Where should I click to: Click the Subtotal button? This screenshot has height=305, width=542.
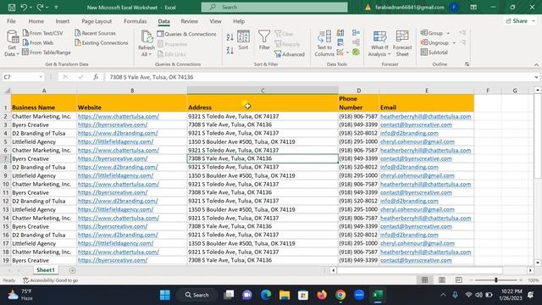434,53
